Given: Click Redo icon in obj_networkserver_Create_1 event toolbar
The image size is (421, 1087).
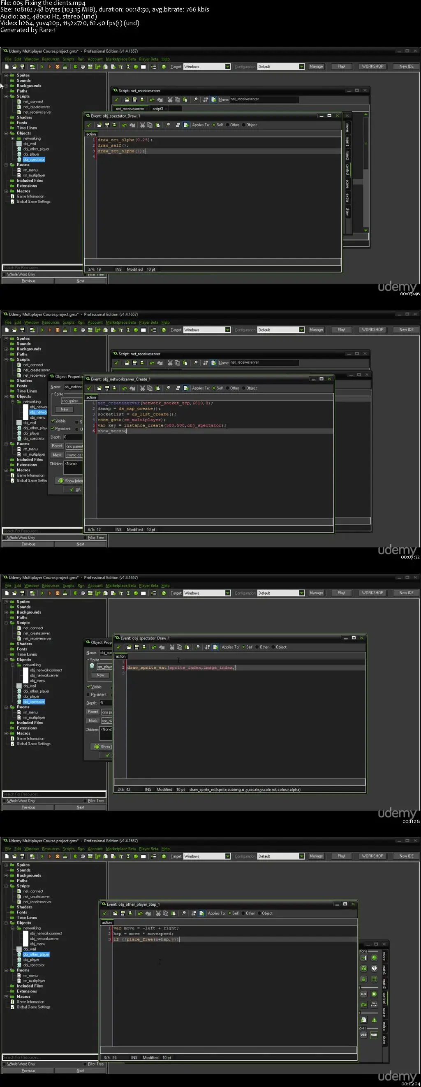Looking at the screenshot, I should [132, 388].
